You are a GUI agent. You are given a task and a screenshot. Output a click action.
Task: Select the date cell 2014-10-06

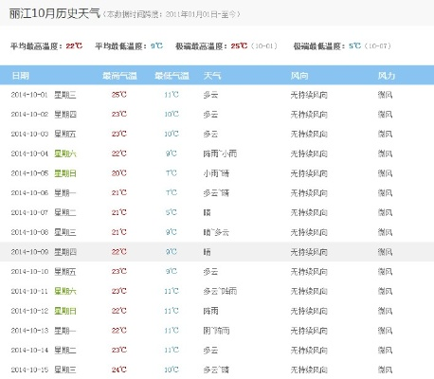[29, 193]
